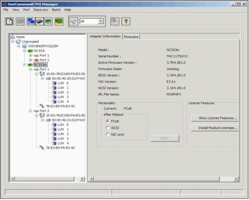
Task: Select FCoE personality radio button
Action: 108,121
